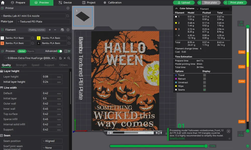251x150 pixels.
Task: Open the Color Scheme Filament dropdown
Action: tap(213, 9)
